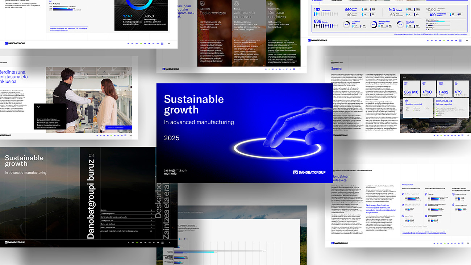Select highlighted section 03 on the dark page footer
Screen dimensions: 471x265
137,242
